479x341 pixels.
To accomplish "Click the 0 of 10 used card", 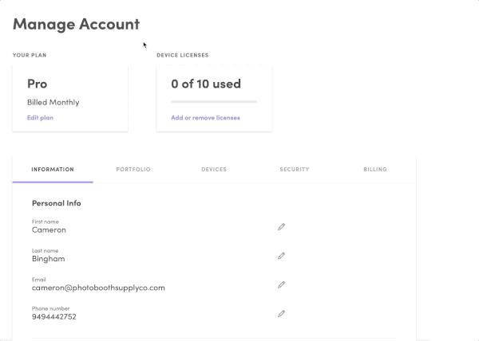I will point(214,99).
